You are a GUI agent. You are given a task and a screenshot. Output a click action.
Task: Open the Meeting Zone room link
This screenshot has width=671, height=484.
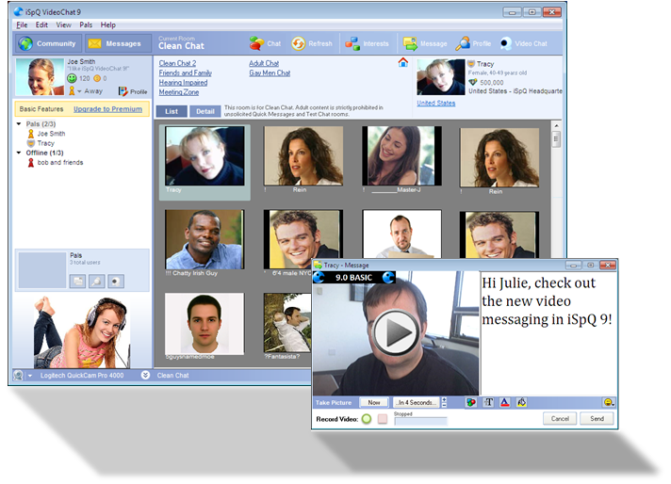178,92
